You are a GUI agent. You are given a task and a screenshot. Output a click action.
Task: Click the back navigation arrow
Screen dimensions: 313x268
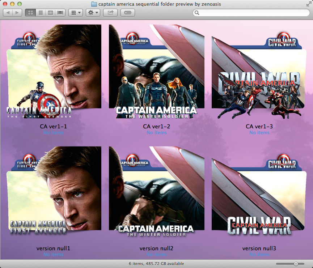pyautogui.click(x=7, y=12)
